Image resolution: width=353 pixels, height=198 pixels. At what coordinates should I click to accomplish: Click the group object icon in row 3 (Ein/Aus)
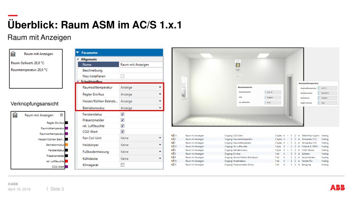pyautogui.click(x=173, y=154)
